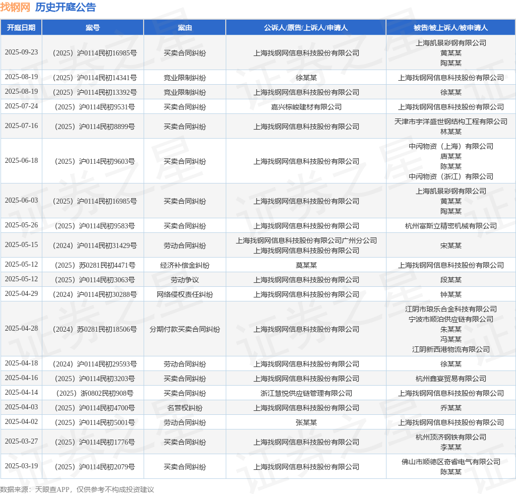Select case number 沪0114民初9583号
516x494 pixels.
click(x=95, y=226)
